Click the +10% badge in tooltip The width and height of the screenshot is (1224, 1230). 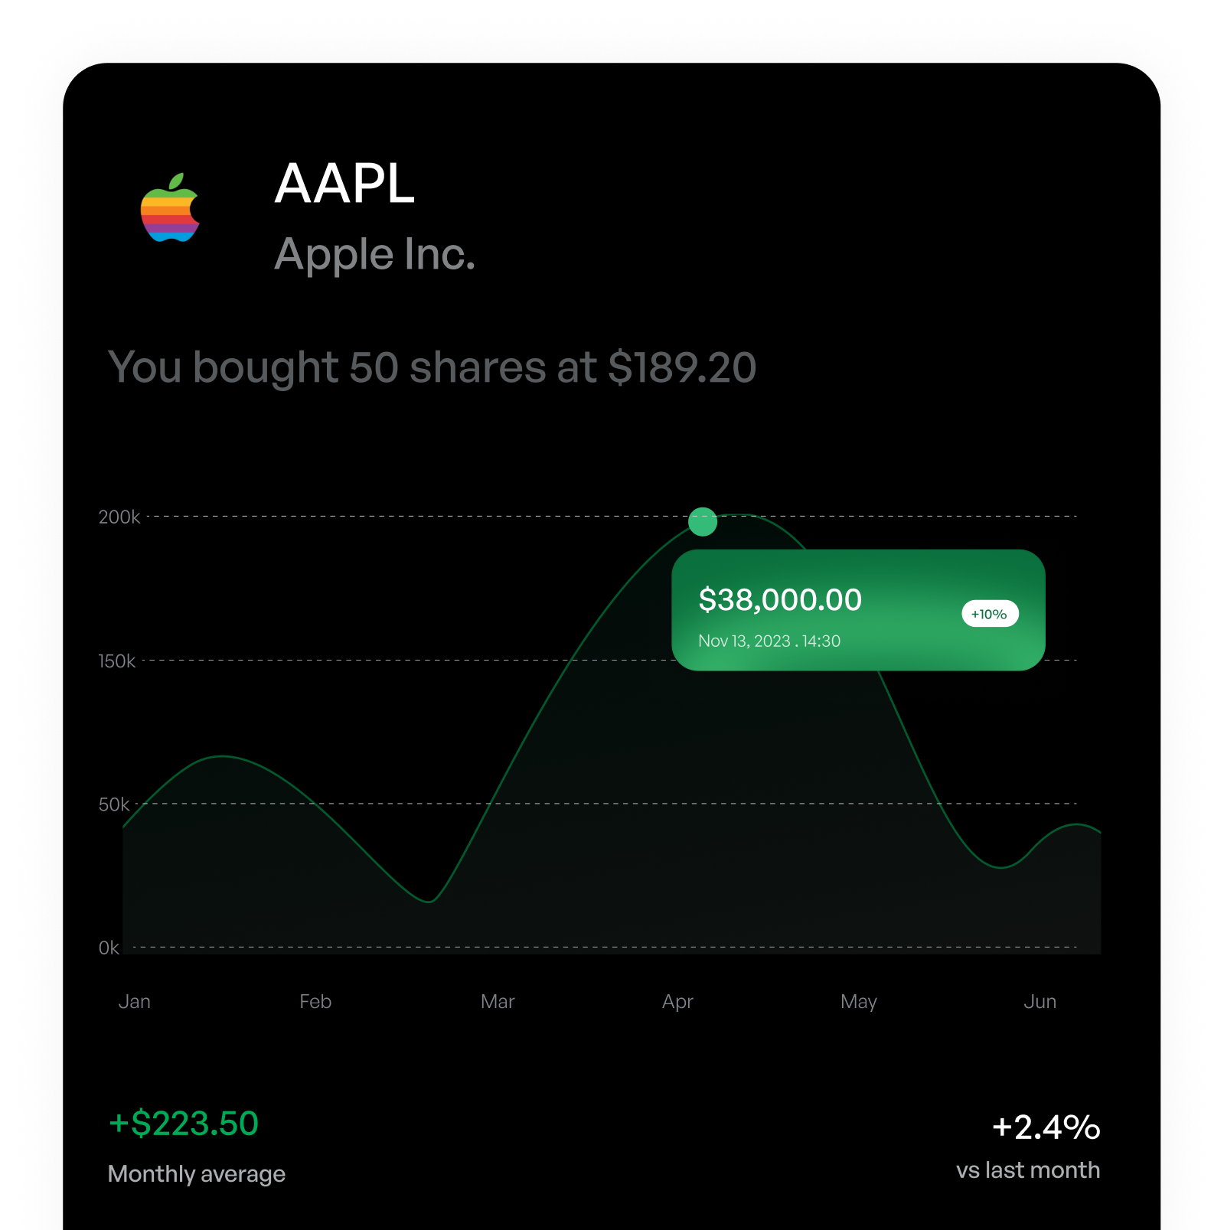coord(990,614)
